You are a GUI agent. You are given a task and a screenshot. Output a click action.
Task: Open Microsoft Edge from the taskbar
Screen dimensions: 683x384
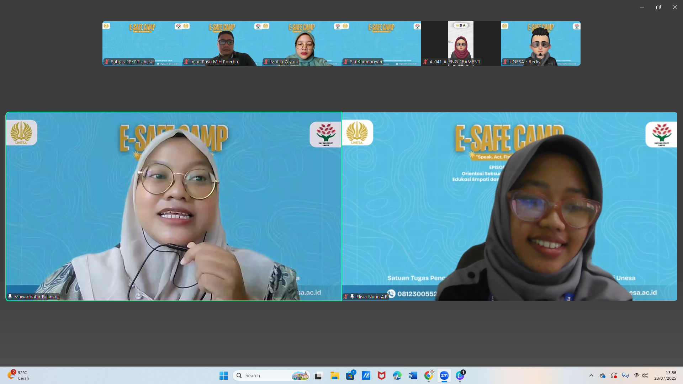[x=397, y=375]
